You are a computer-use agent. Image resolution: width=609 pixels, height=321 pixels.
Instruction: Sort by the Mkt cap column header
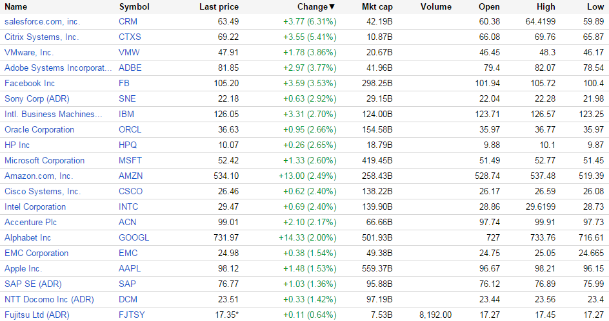(377, 7)
